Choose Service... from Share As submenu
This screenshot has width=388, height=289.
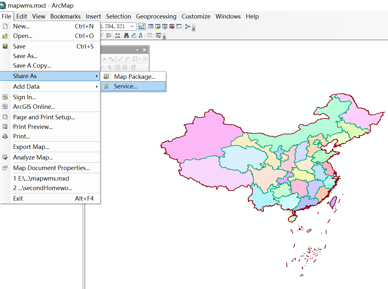coord(133,86)
